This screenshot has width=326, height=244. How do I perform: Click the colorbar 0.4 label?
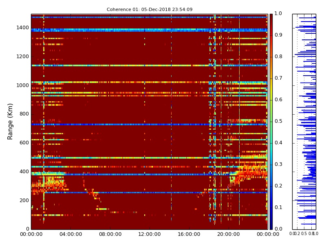[278, 143]
